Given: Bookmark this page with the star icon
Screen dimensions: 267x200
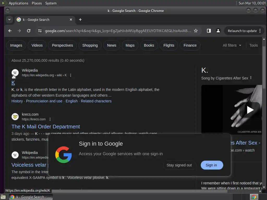Looking at the screenshot, I should click(196, 31).
